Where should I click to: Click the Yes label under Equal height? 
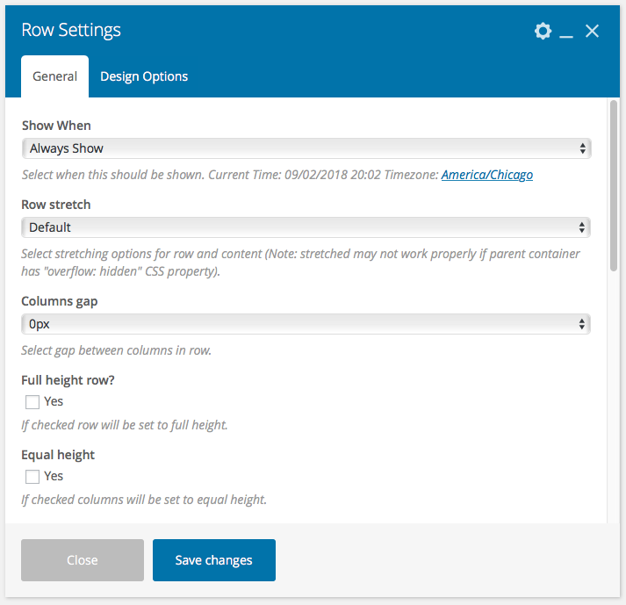(54, 476)
